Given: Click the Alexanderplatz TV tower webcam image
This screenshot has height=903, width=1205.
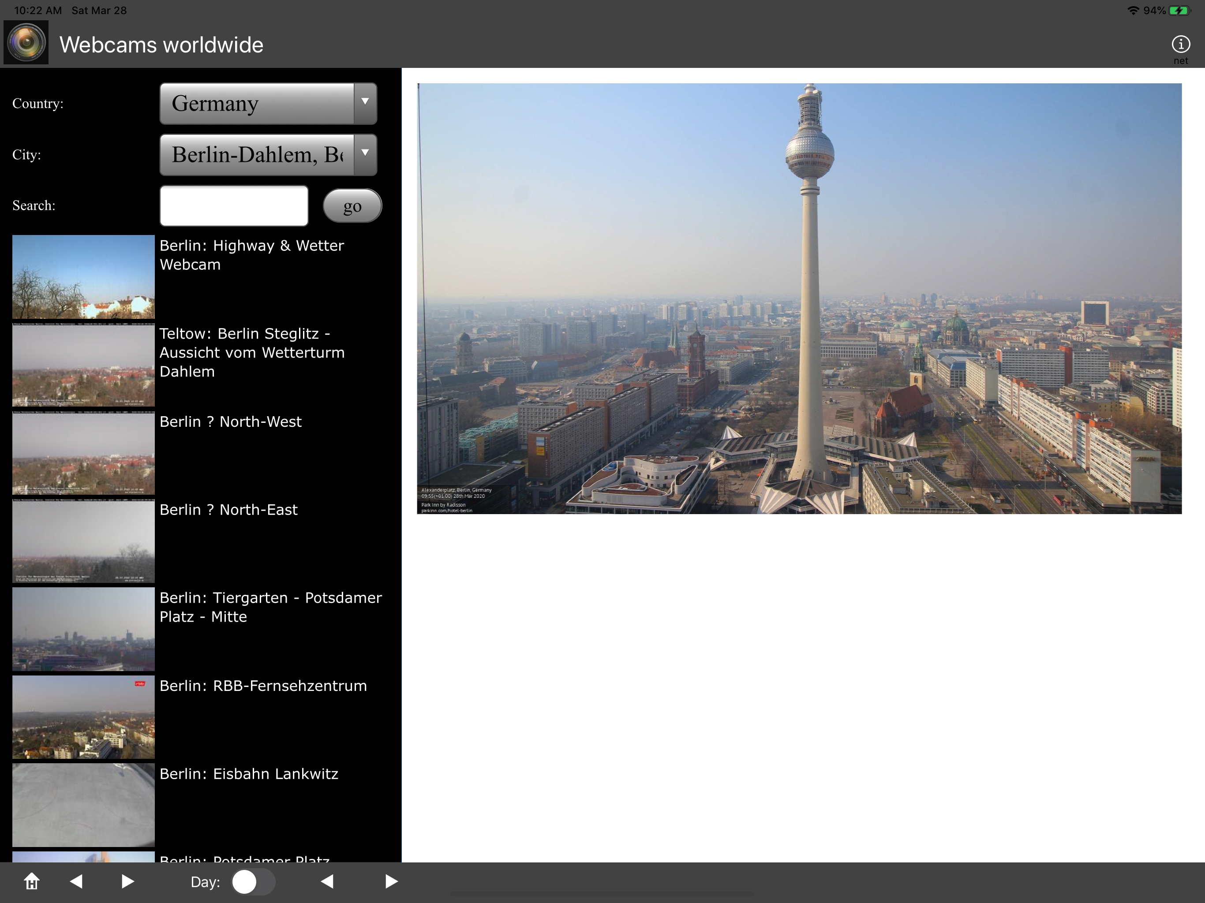Looking at the screenshot, I should [799, 299].
